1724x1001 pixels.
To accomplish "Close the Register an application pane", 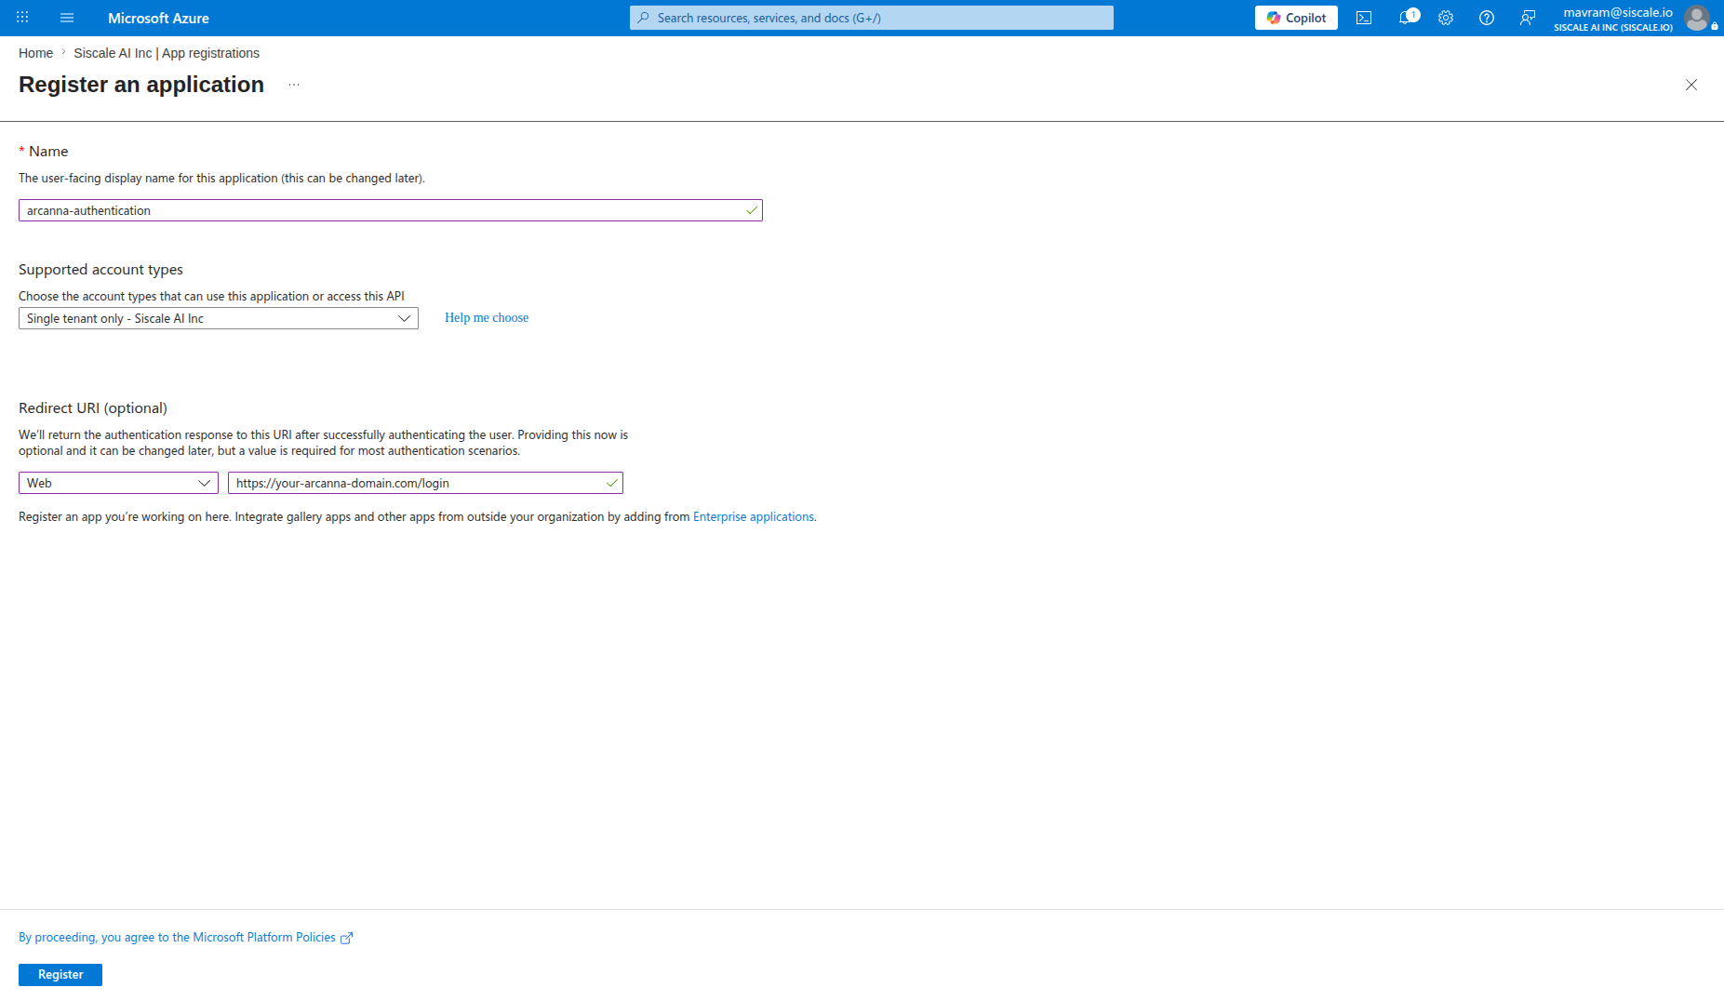I will 1691,85.
